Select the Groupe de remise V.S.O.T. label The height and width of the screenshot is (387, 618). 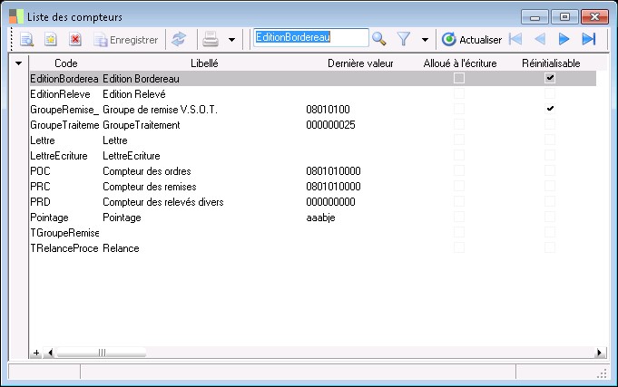click(x=160, y=110)
